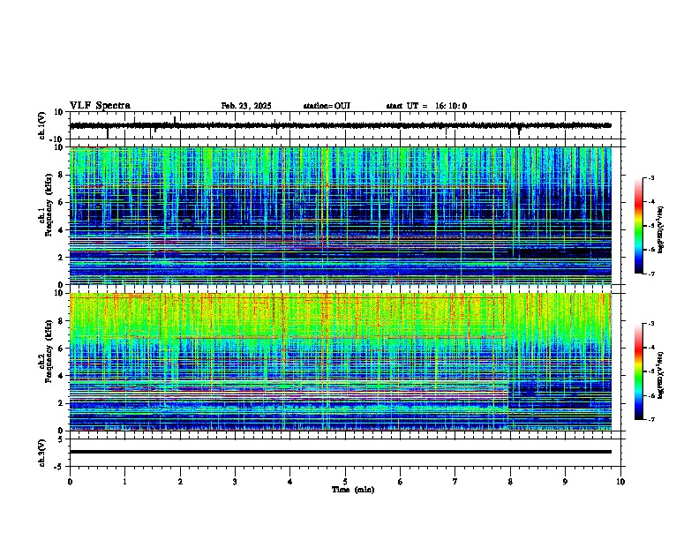Click the -7 label on ch.1 color bar
The image size is (699, 540).
pos(651,274)
